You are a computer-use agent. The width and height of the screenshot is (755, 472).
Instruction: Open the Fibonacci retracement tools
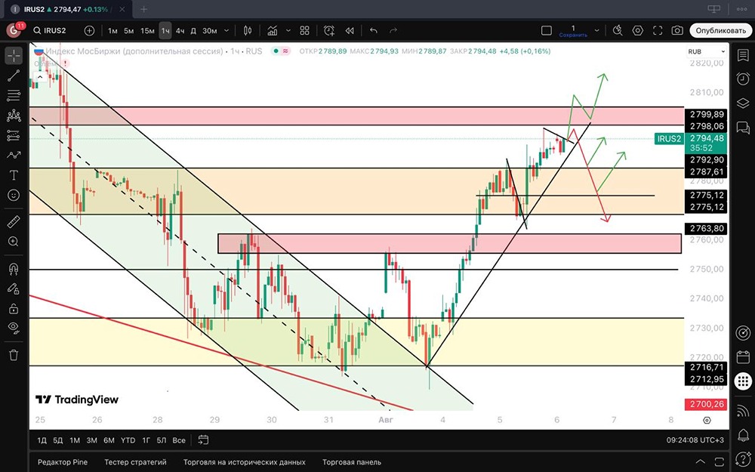point(14,95)
